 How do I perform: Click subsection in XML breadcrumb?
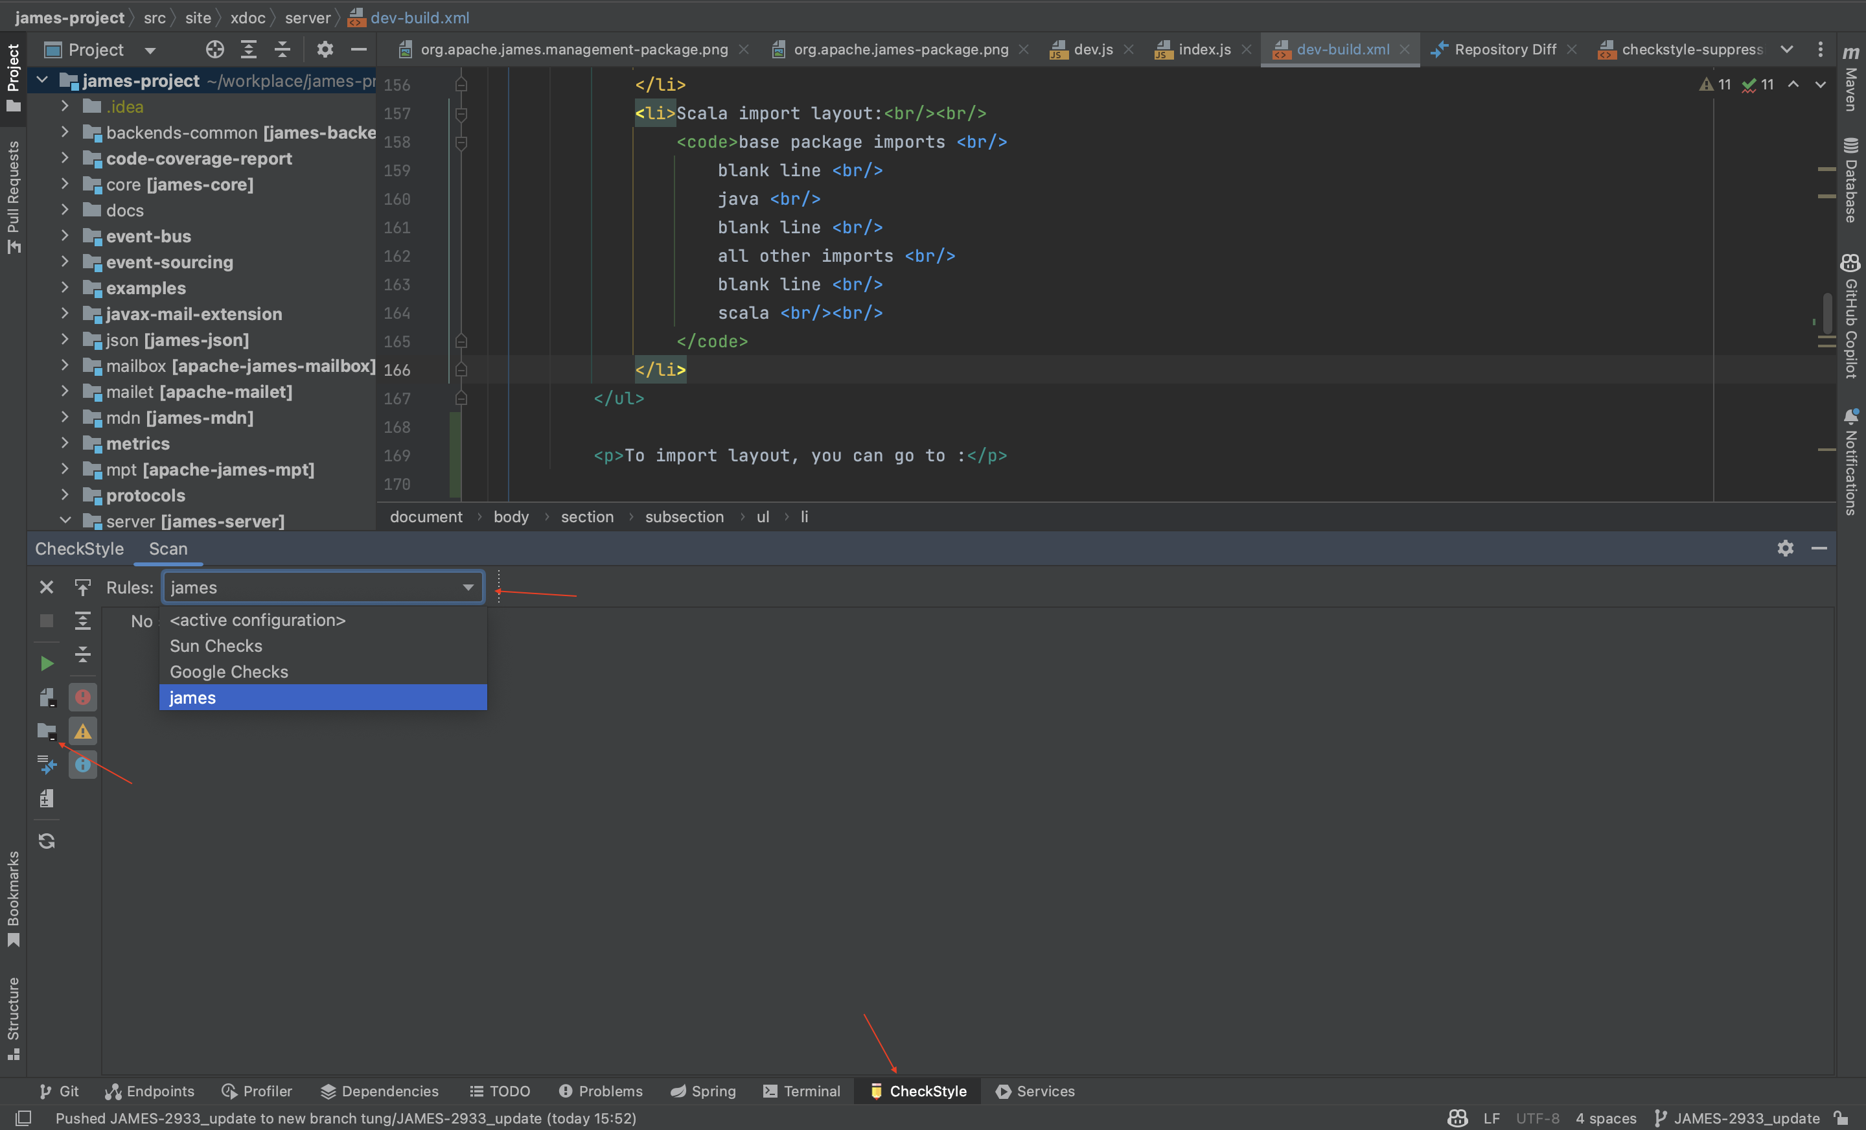pos(684,516)
